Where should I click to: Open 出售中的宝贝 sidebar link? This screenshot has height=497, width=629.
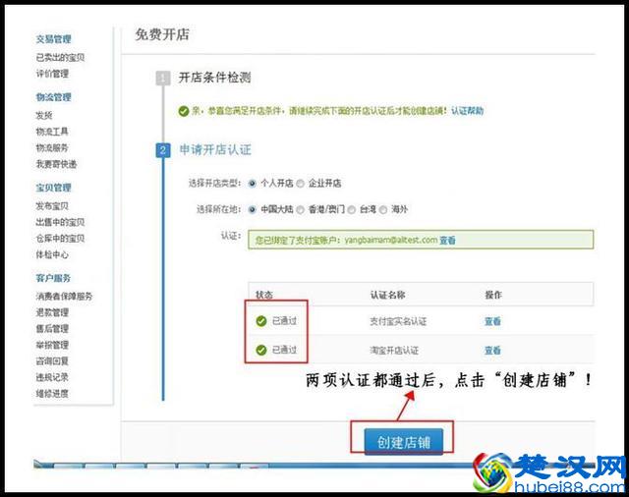60,222
